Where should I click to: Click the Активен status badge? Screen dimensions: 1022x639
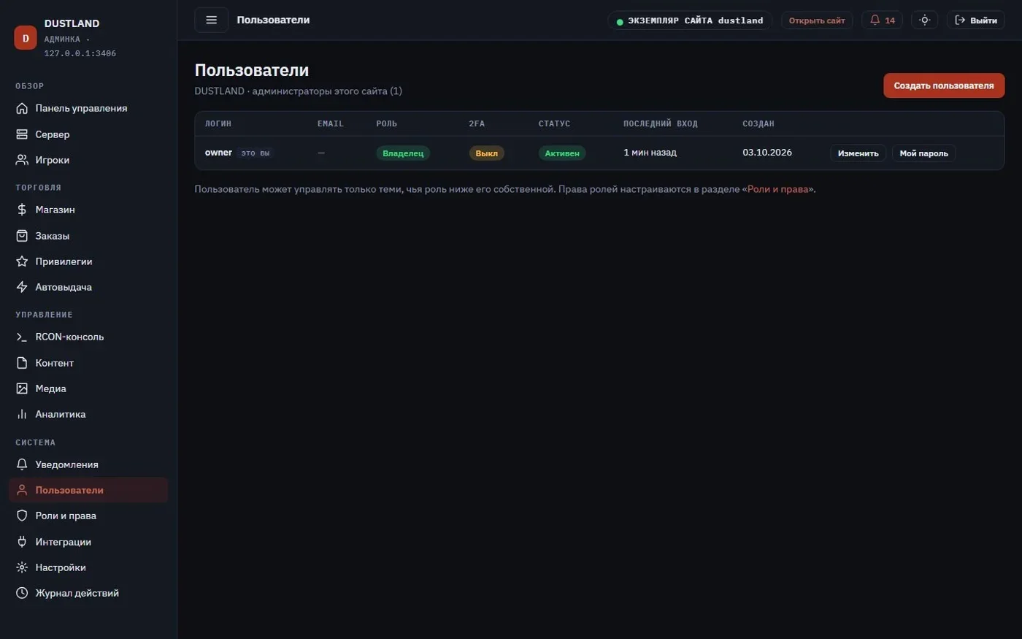coord(562,153)
